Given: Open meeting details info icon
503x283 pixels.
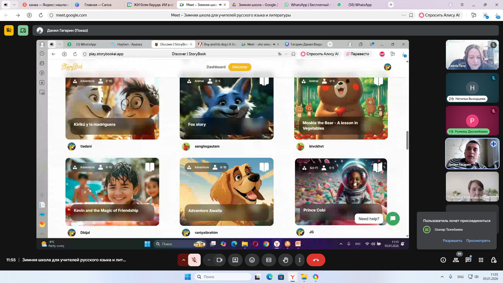Looking at the screenshot, I should [x=443, y=260].
